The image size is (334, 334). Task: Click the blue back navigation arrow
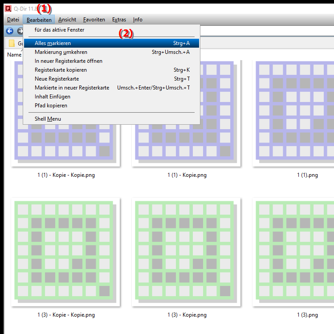click(x=10, y=31)
